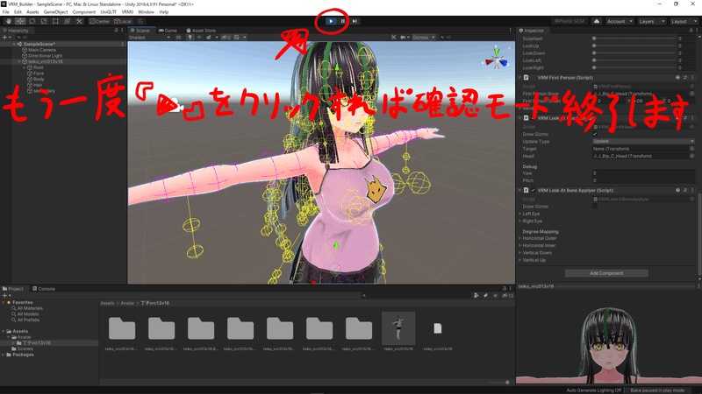Pick Target transform object selector
Viewport: 702px width, 394px height.
click(692, 149)
